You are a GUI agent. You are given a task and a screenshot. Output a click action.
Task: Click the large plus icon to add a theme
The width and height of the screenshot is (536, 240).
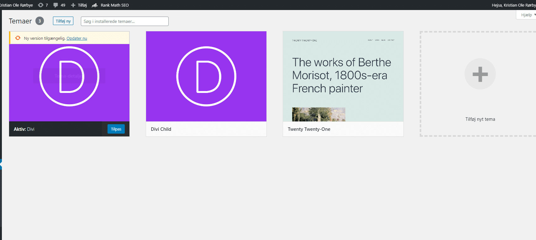click(480, 74)
